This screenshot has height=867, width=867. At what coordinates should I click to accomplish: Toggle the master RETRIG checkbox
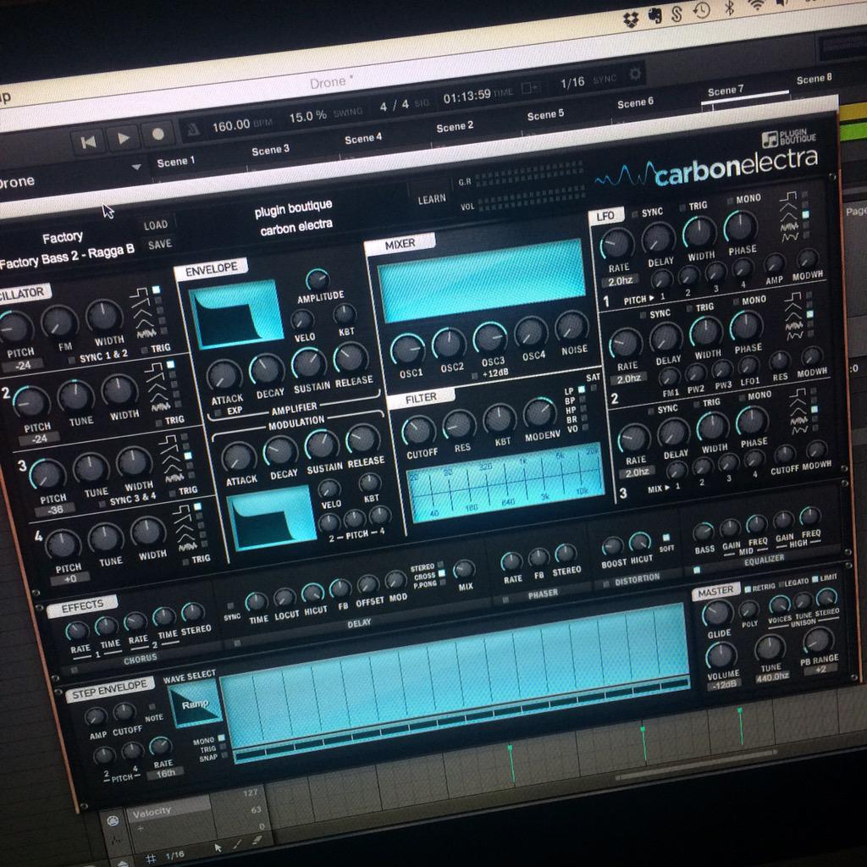[748, 589]
